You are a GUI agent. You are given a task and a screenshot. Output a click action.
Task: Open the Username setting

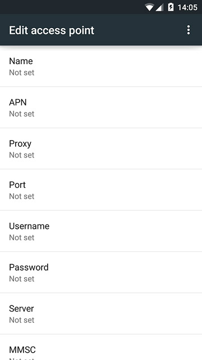point(101,231)
